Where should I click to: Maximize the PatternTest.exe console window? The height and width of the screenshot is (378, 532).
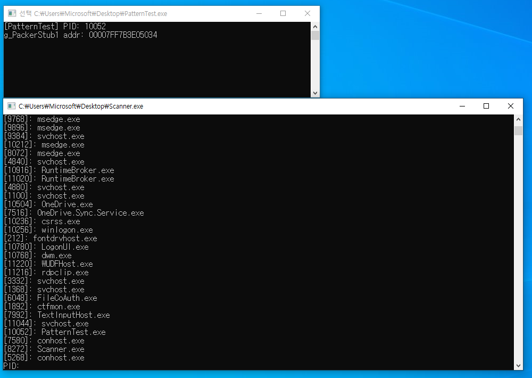tap(283, 14)
